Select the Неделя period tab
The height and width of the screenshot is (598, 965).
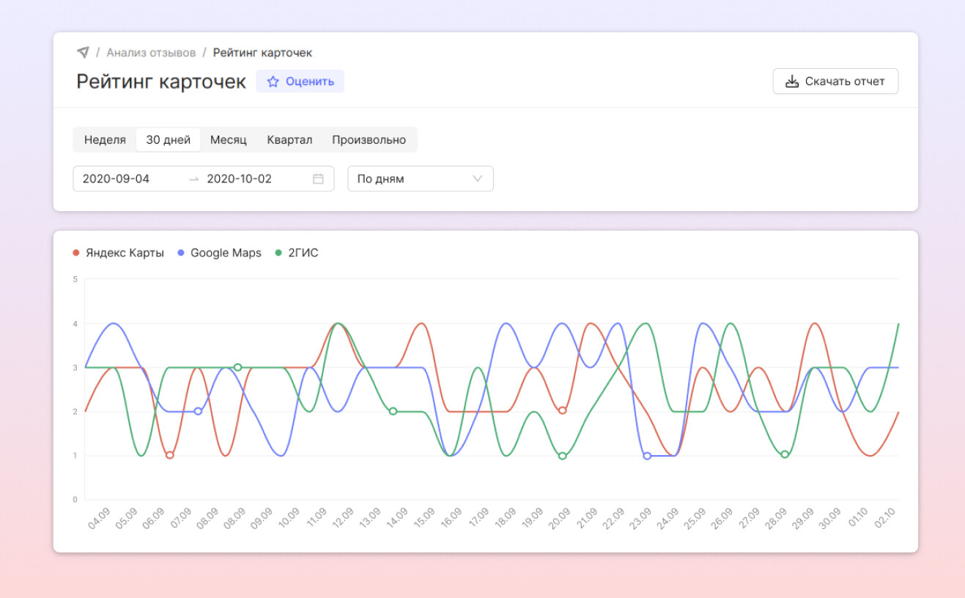click(105, 140)
